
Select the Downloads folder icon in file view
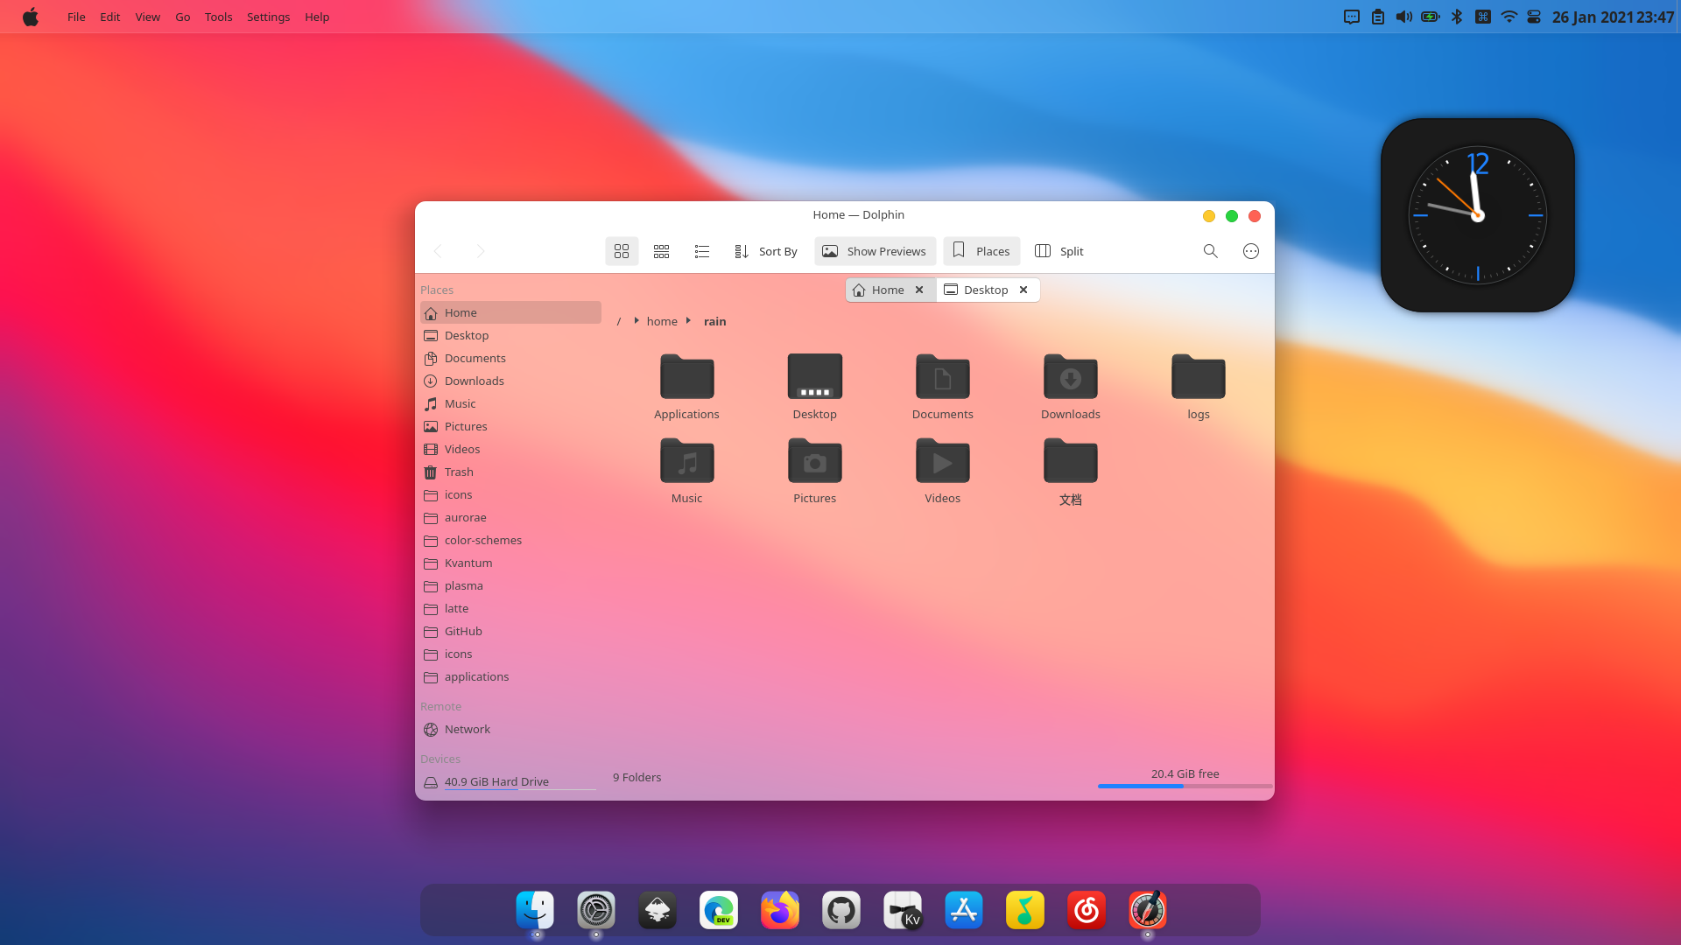coord(1071,376)
